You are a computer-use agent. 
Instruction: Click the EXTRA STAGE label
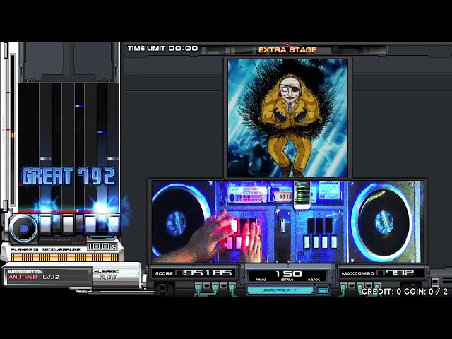287,50
